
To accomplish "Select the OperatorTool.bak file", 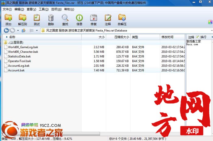I will (x=19, y=61).
